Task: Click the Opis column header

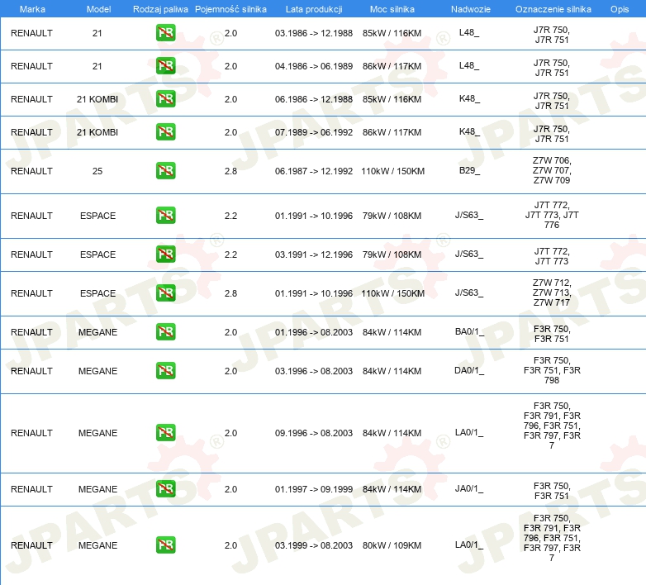Action: click(620, 9)
